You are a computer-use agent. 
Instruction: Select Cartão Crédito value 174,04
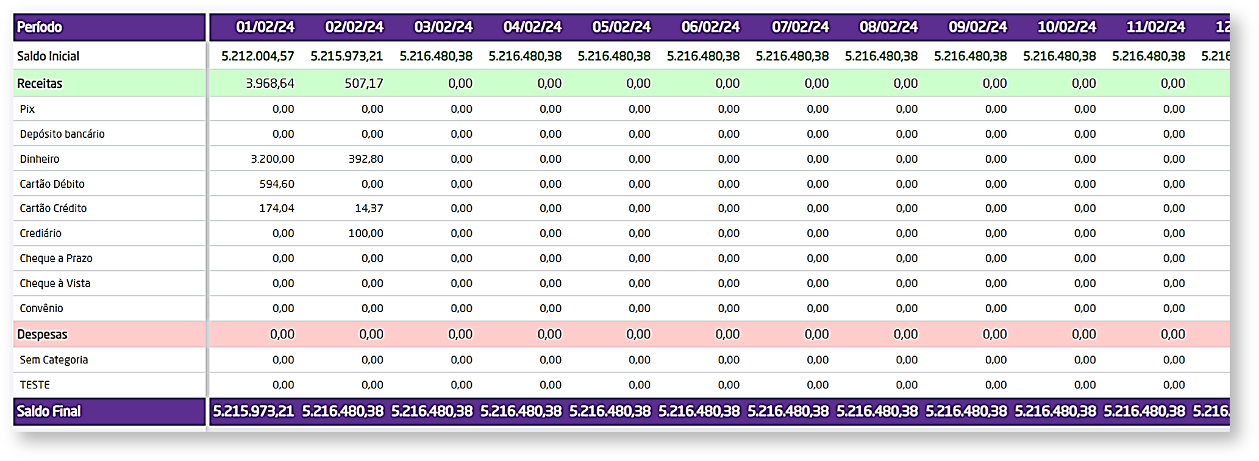click(277, 209)
